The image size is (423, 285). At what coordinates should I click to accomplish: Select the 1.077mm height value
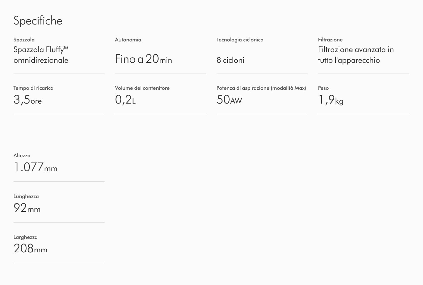tap(35, 167)
